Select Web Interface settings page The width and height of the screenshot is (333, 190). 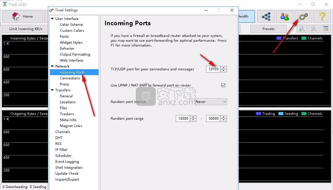[x=71, y=60]
